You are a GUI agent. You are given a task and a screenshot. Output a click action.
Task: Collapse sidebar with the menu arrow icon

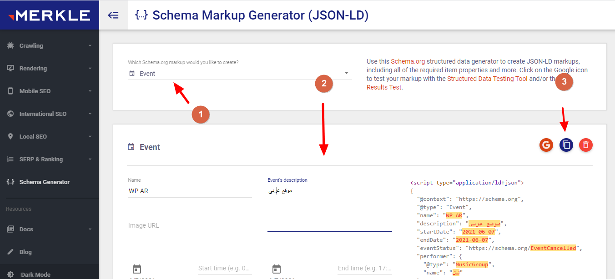pyautogui.click(x=113, y=15)
